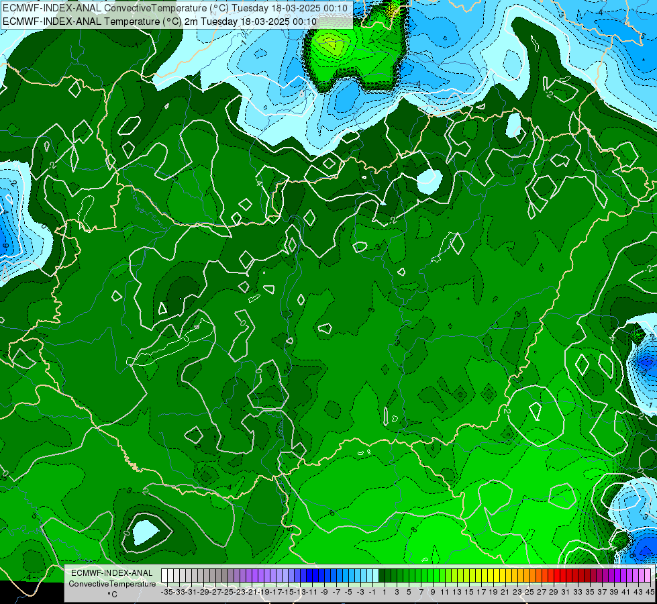Click the '-1' legend scale value
657x604 pixels.
click(x=372, y=592)
